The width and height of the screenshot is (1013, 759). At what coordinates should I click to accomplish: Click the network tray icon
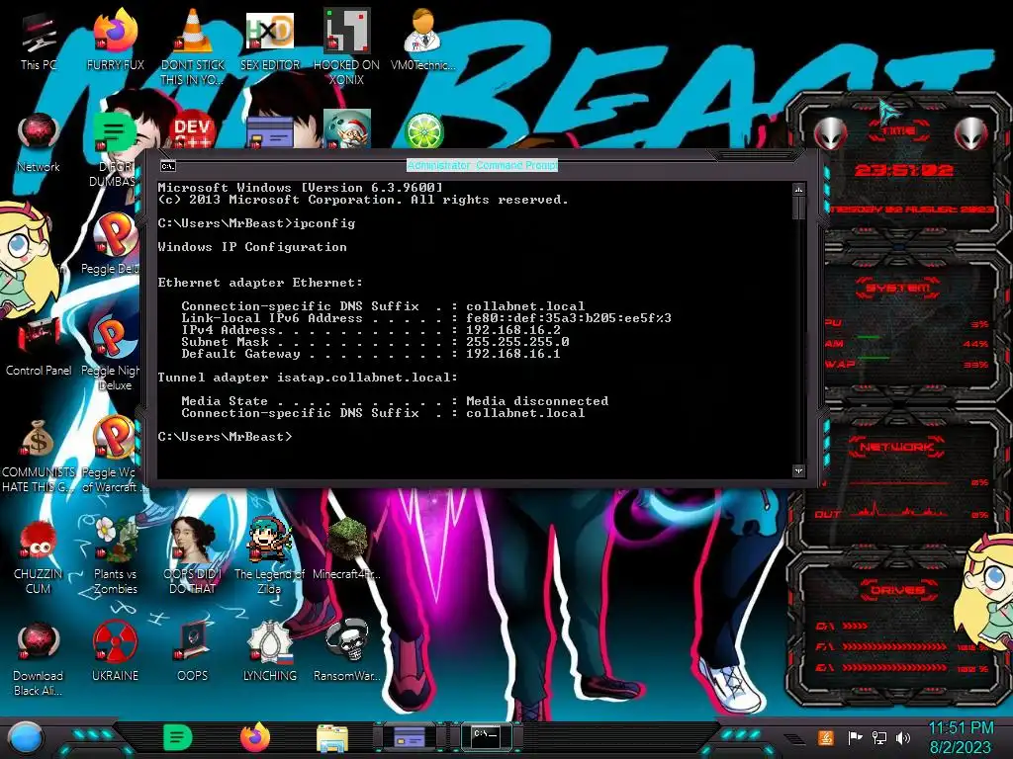click(879, 737)
